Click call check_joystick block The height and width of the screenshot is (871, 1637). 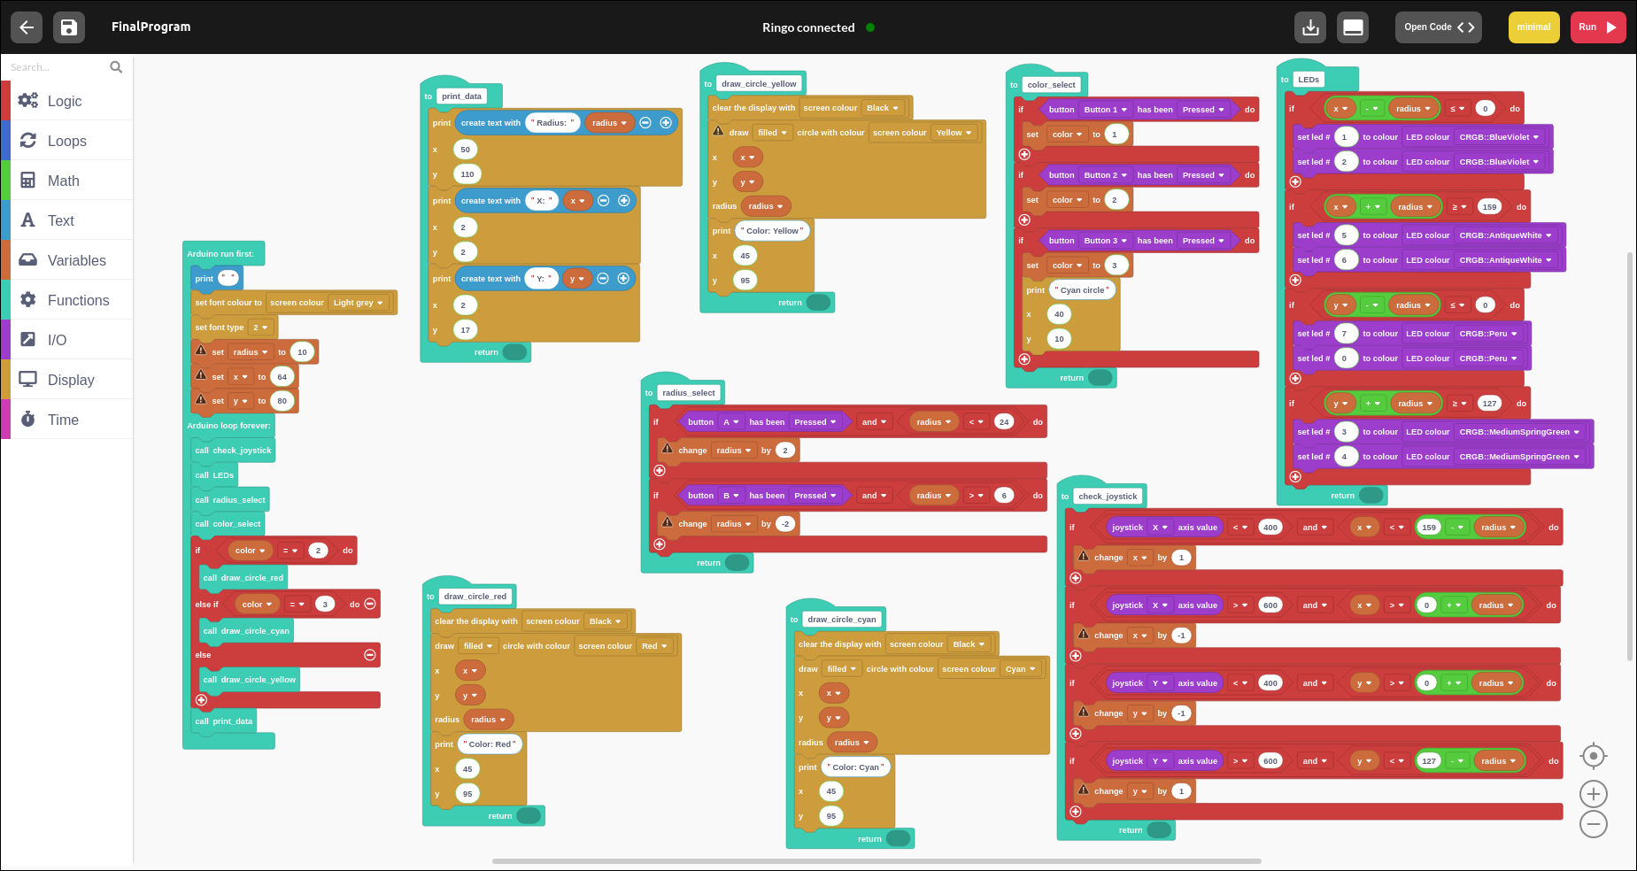pos(234,451)
